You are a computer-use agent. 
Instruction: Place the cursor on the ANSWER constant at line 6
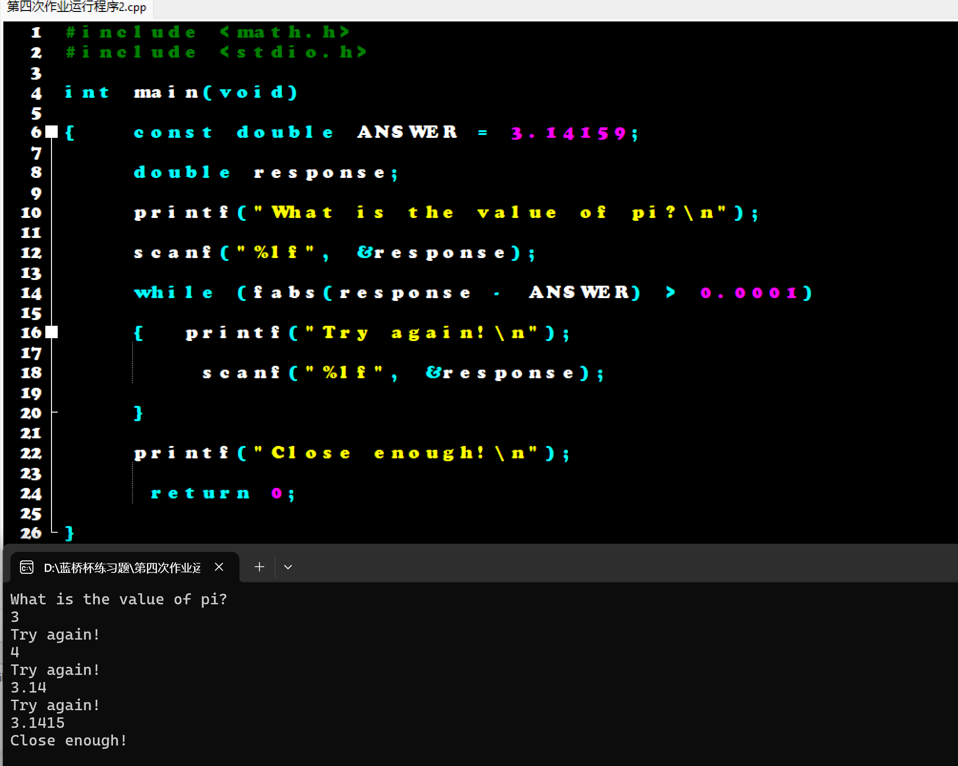tap(407, 132)
